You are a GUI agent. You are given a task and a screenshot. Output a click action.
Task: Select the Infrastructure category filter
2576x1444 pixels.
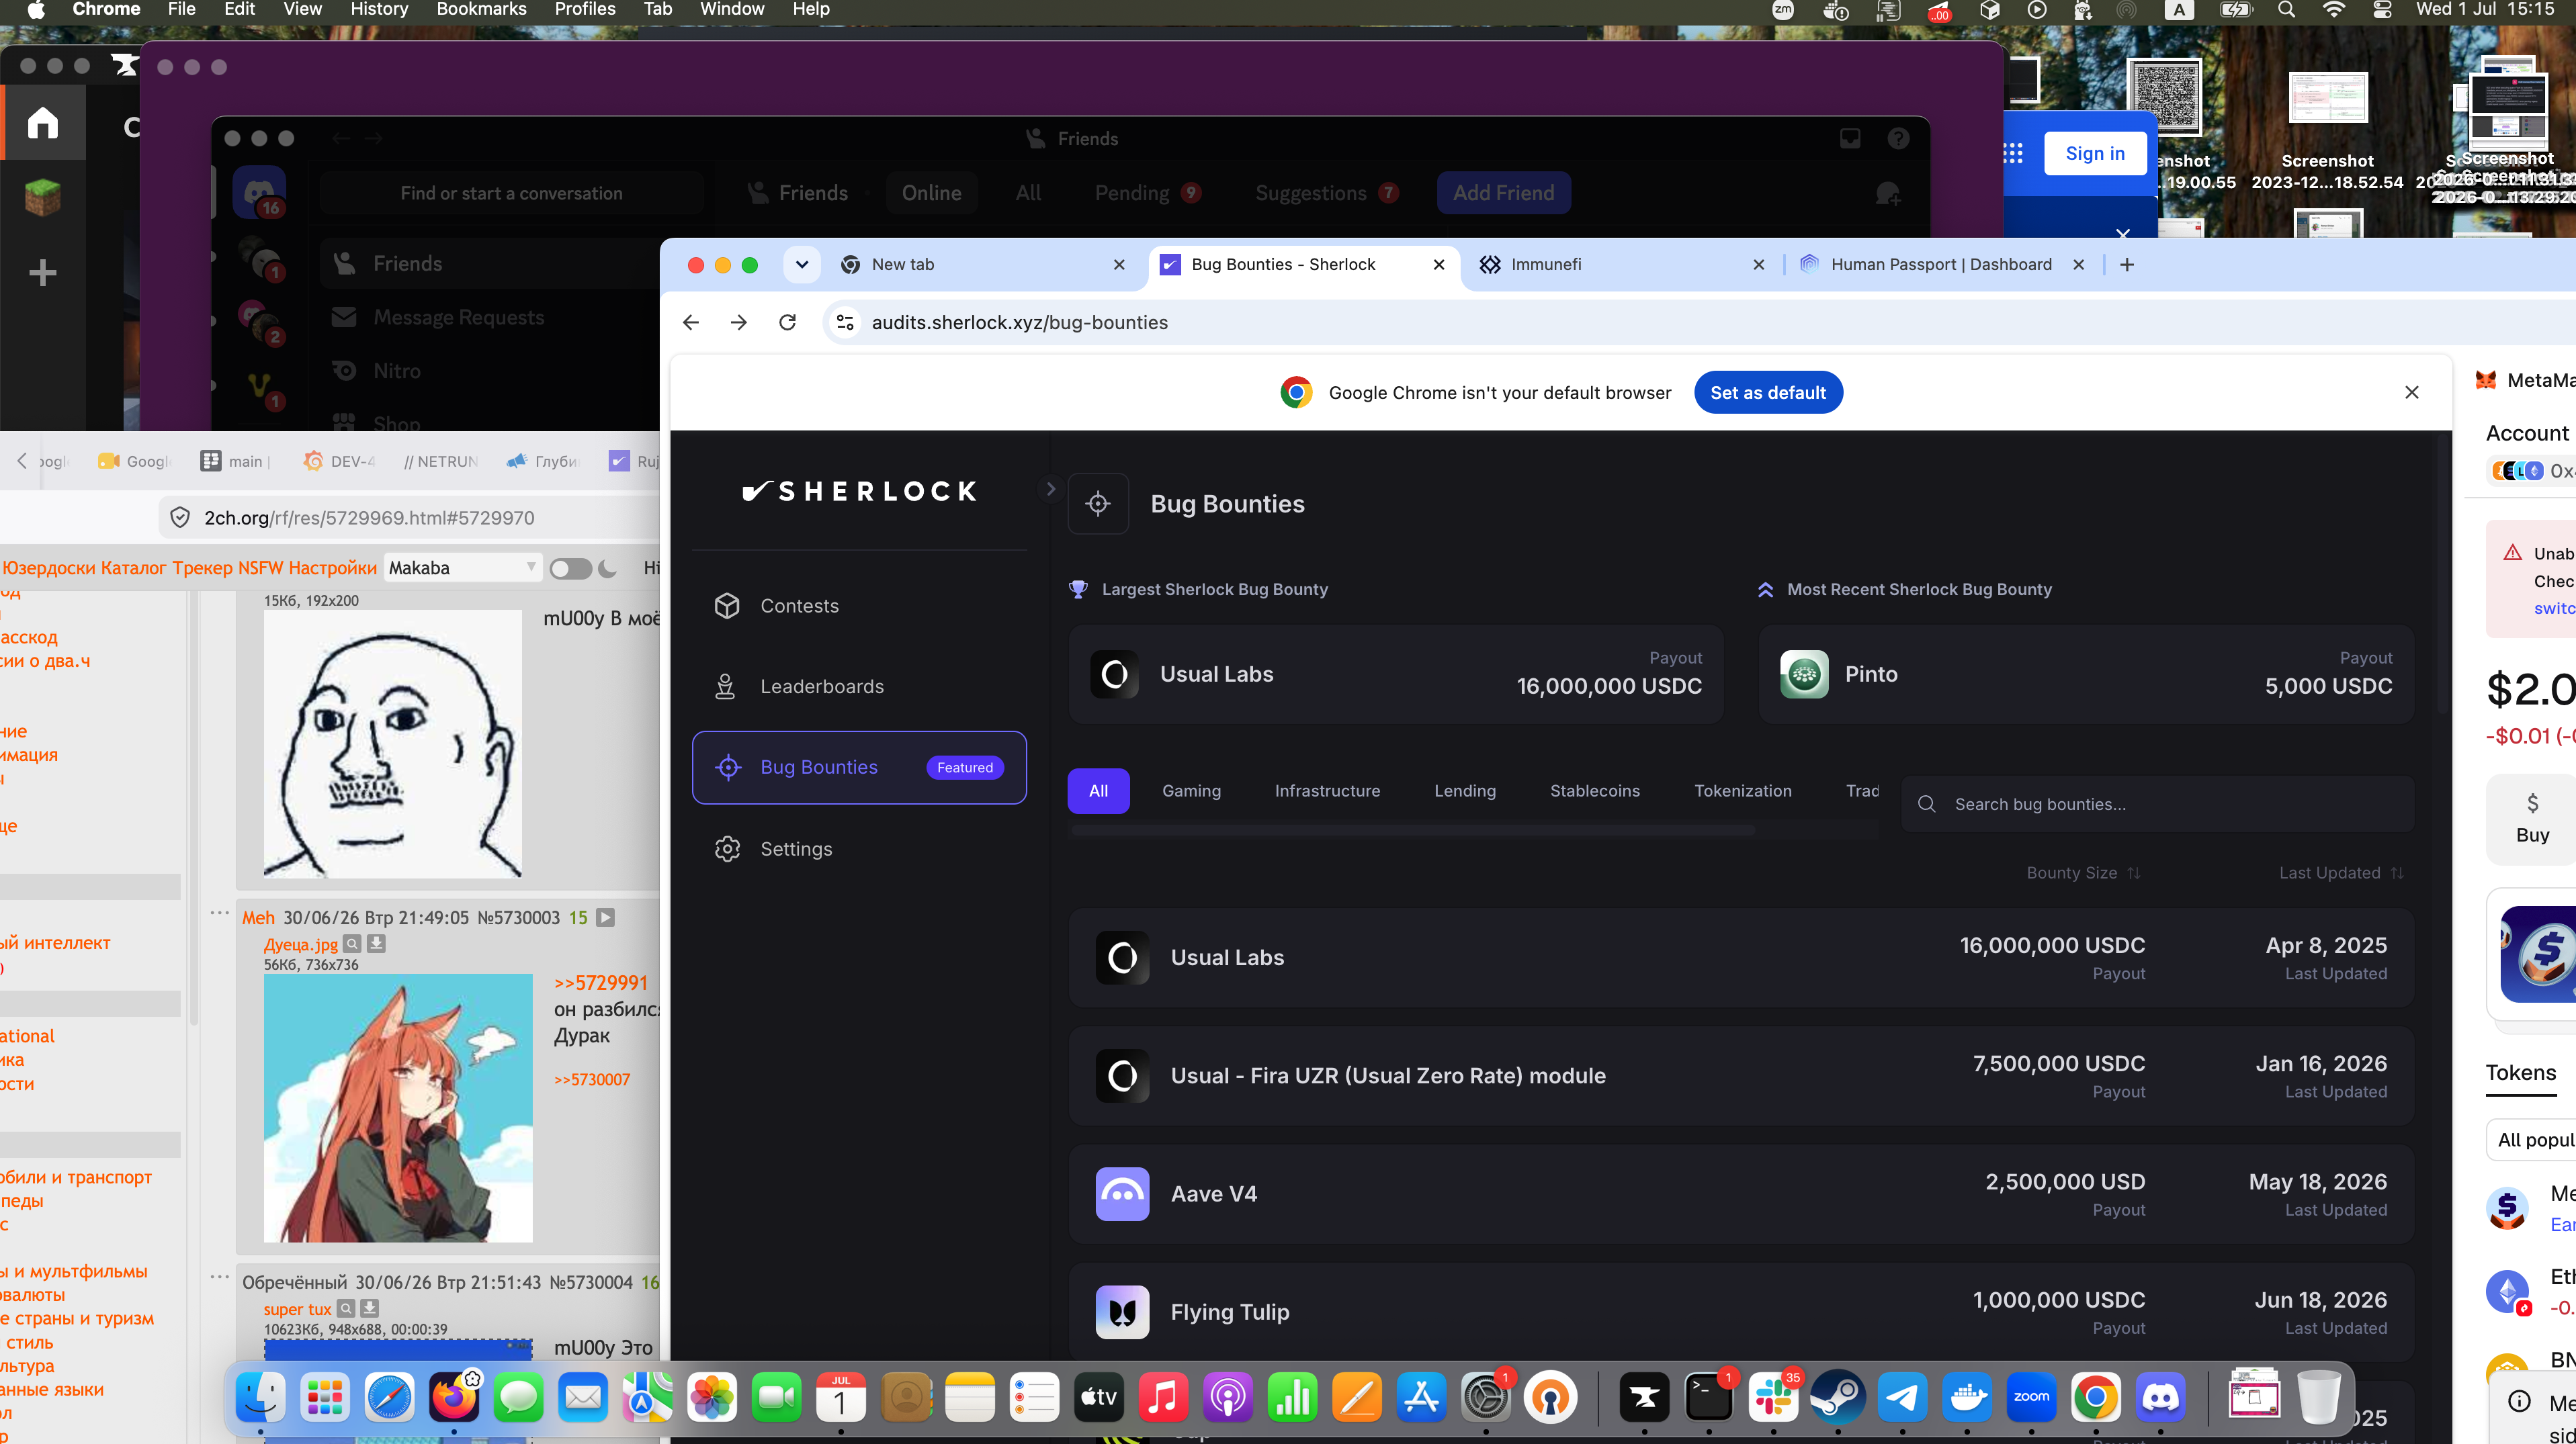click(1327, 791)
